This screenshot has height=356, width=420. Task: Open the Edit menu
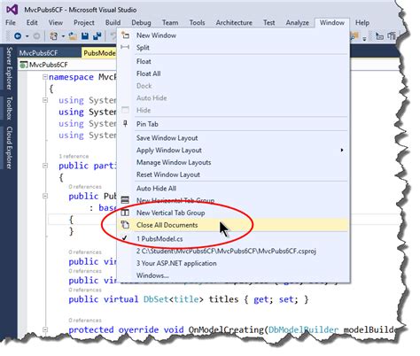pyautogui.click(x=32, y=23)
